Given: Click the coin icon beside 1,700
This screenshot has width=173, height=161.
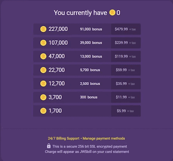Looking at the screenshot, I should (x=43, y=111).
